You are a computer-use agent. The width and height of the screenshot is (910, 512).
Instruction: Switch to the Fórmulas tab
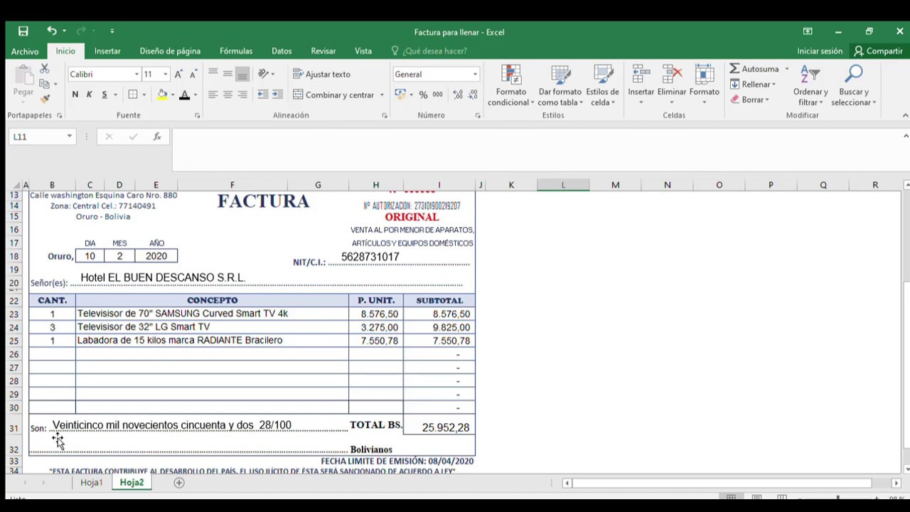(236, 51)
